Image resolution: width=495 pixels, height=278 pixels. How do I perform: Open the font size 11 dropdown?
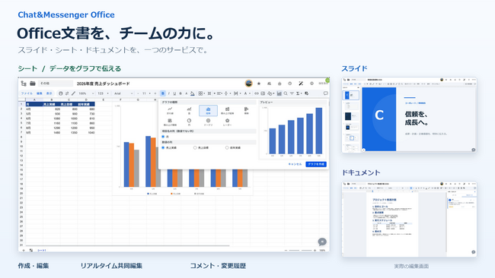(x=145, y=93)
